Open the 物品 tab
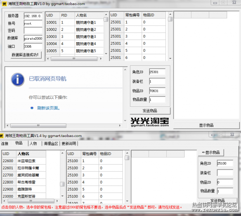Screen dimensions: 241x216 pos(19,143)
